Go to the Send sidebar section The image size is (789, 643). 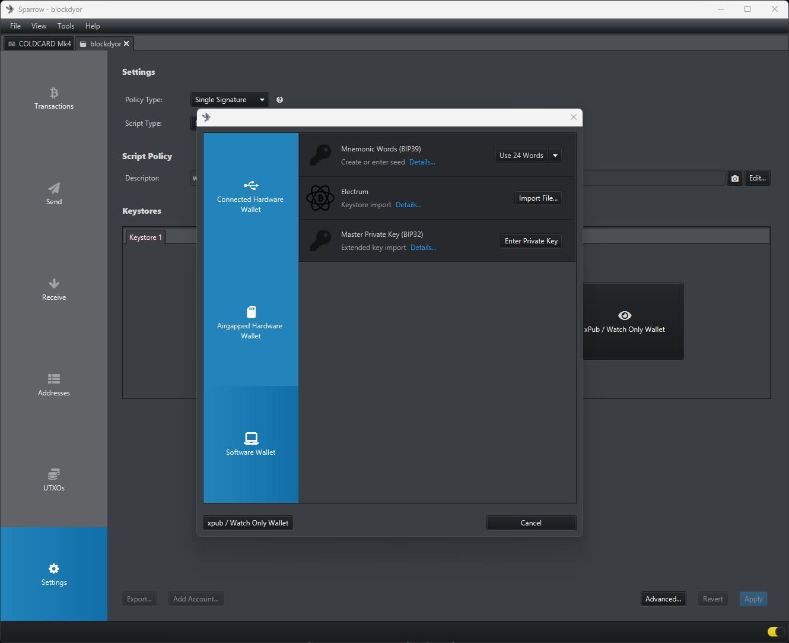(54, 194)
